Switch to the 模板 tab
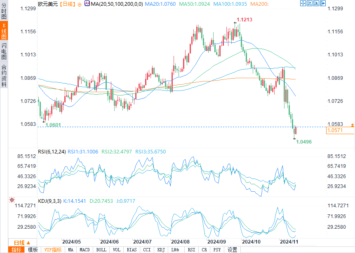355x253 pixels. tap(33, 250)
